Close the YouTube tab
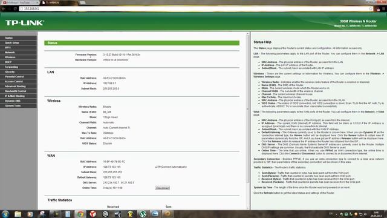Screen dimensions: 387x218 (x=37, y=2)
